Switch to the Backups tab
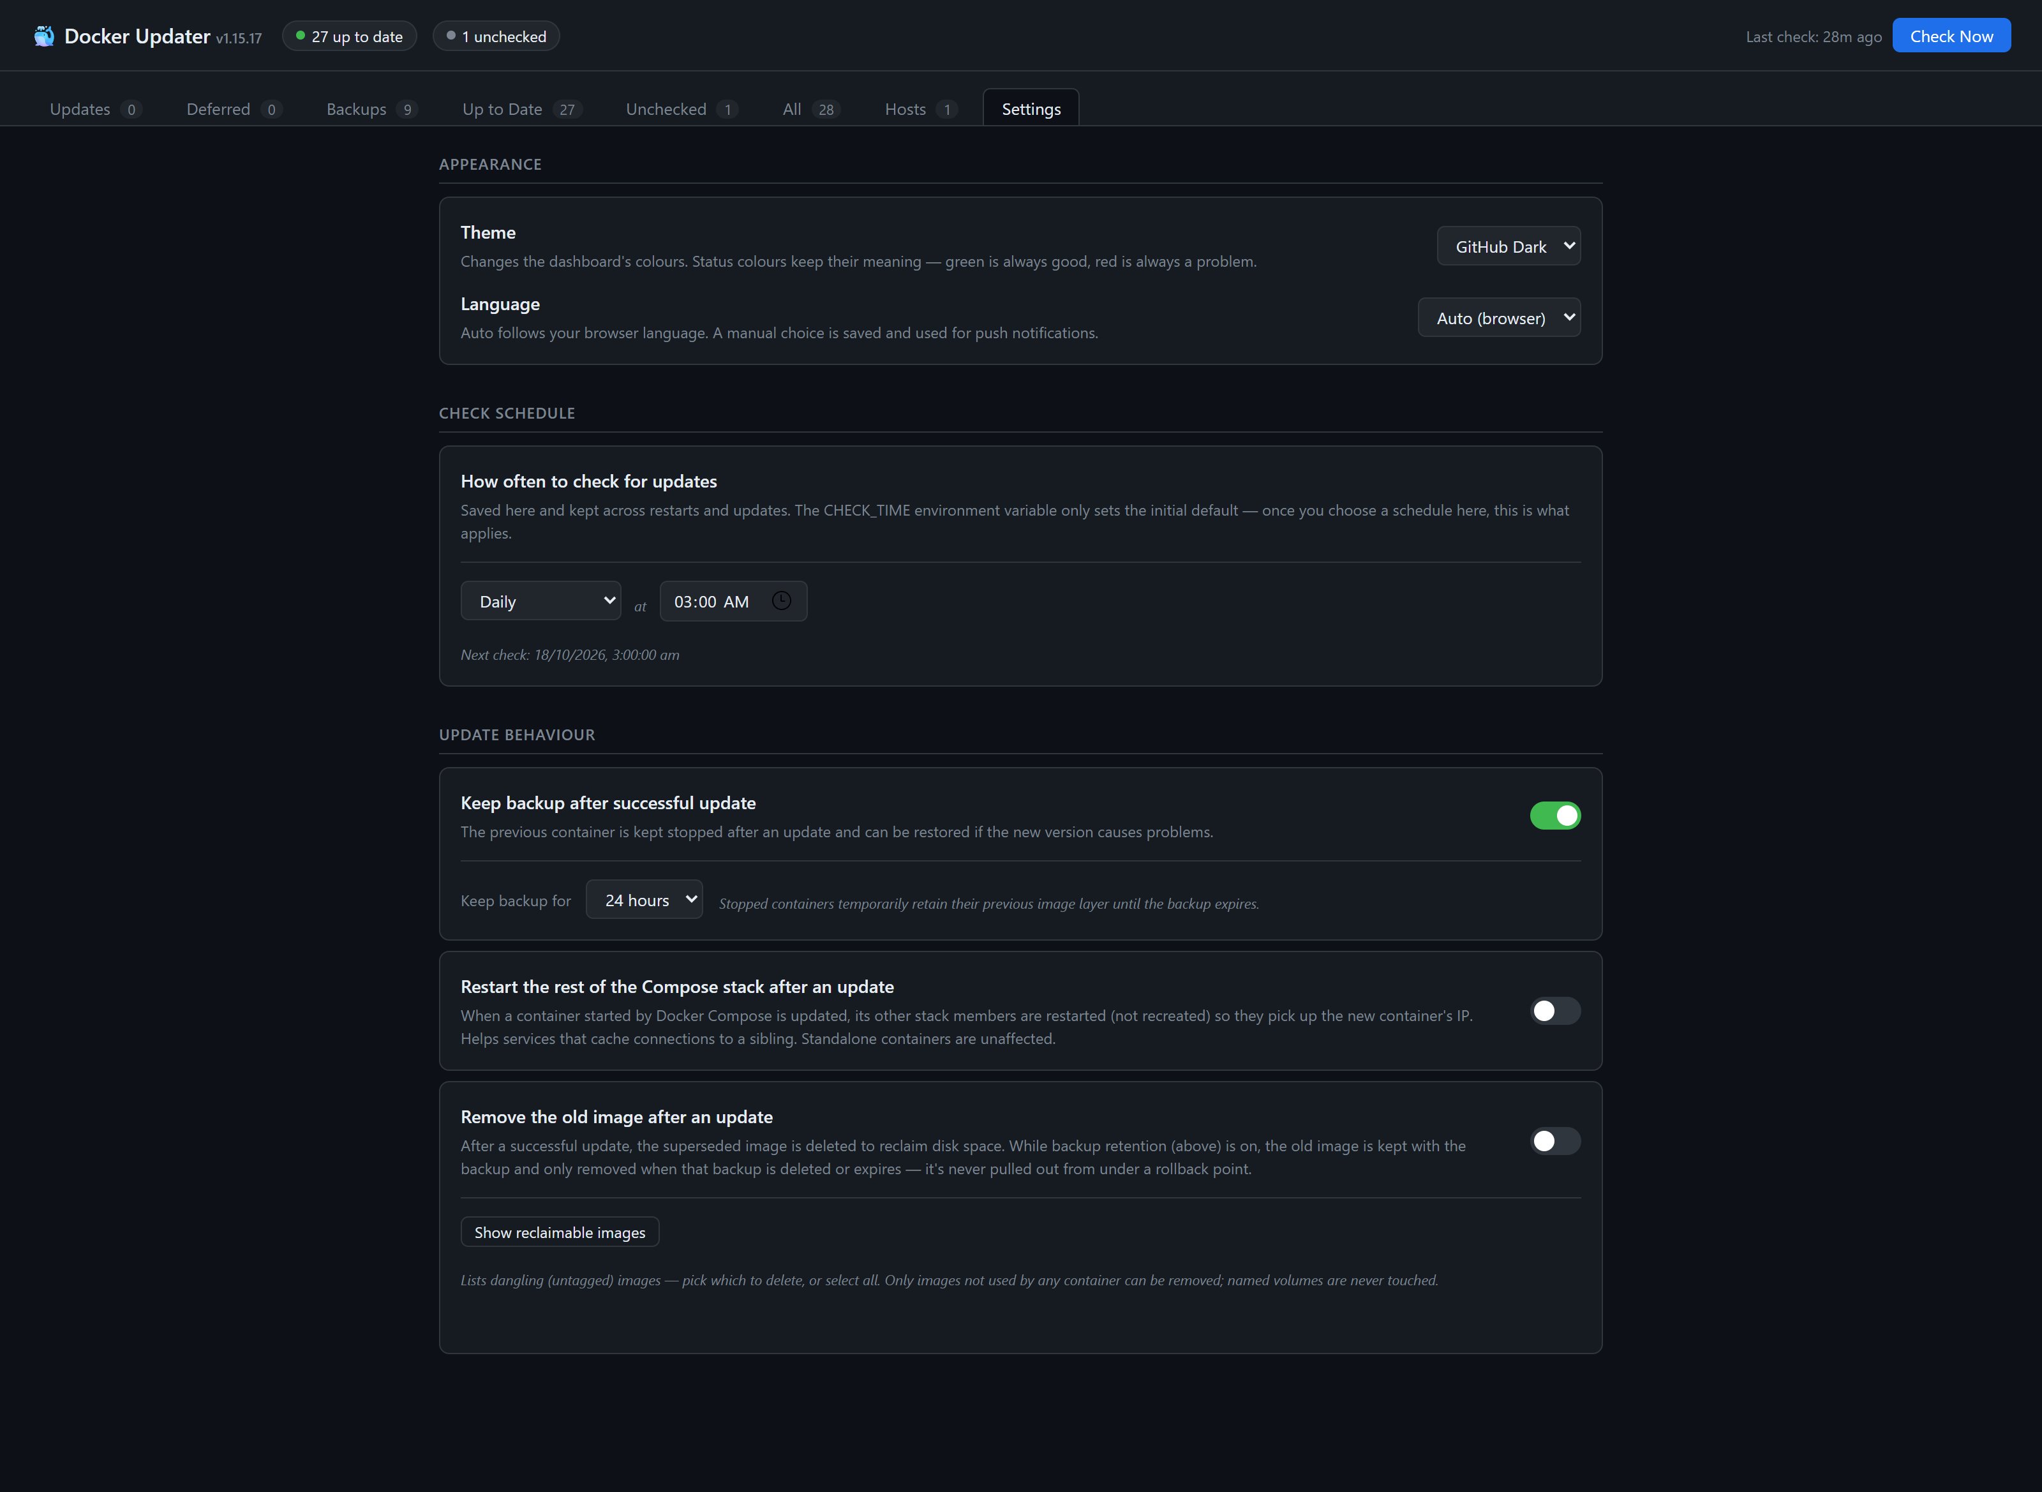This screenshot has height=1492, width=2042. [371, 108]
